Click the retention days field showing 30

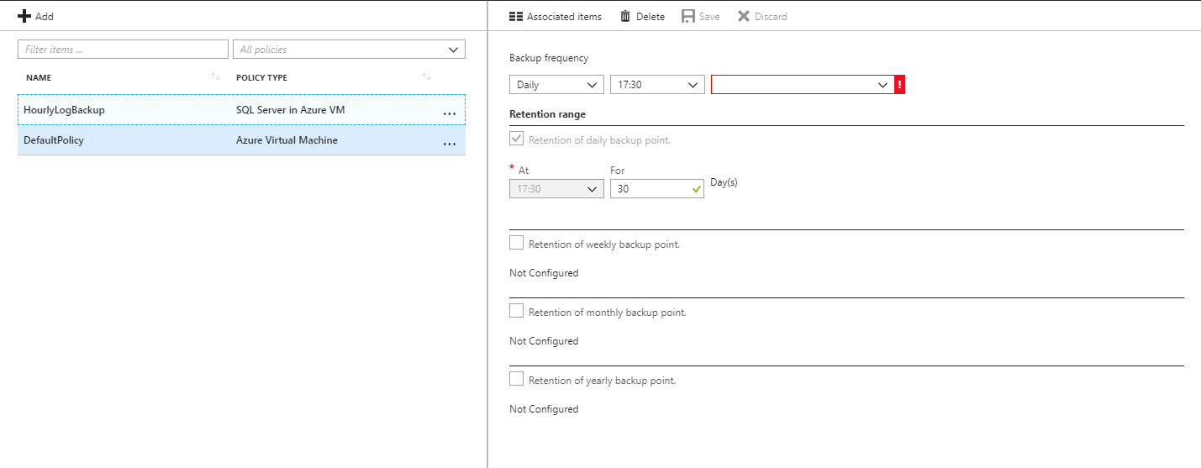[x=651, y=189]
